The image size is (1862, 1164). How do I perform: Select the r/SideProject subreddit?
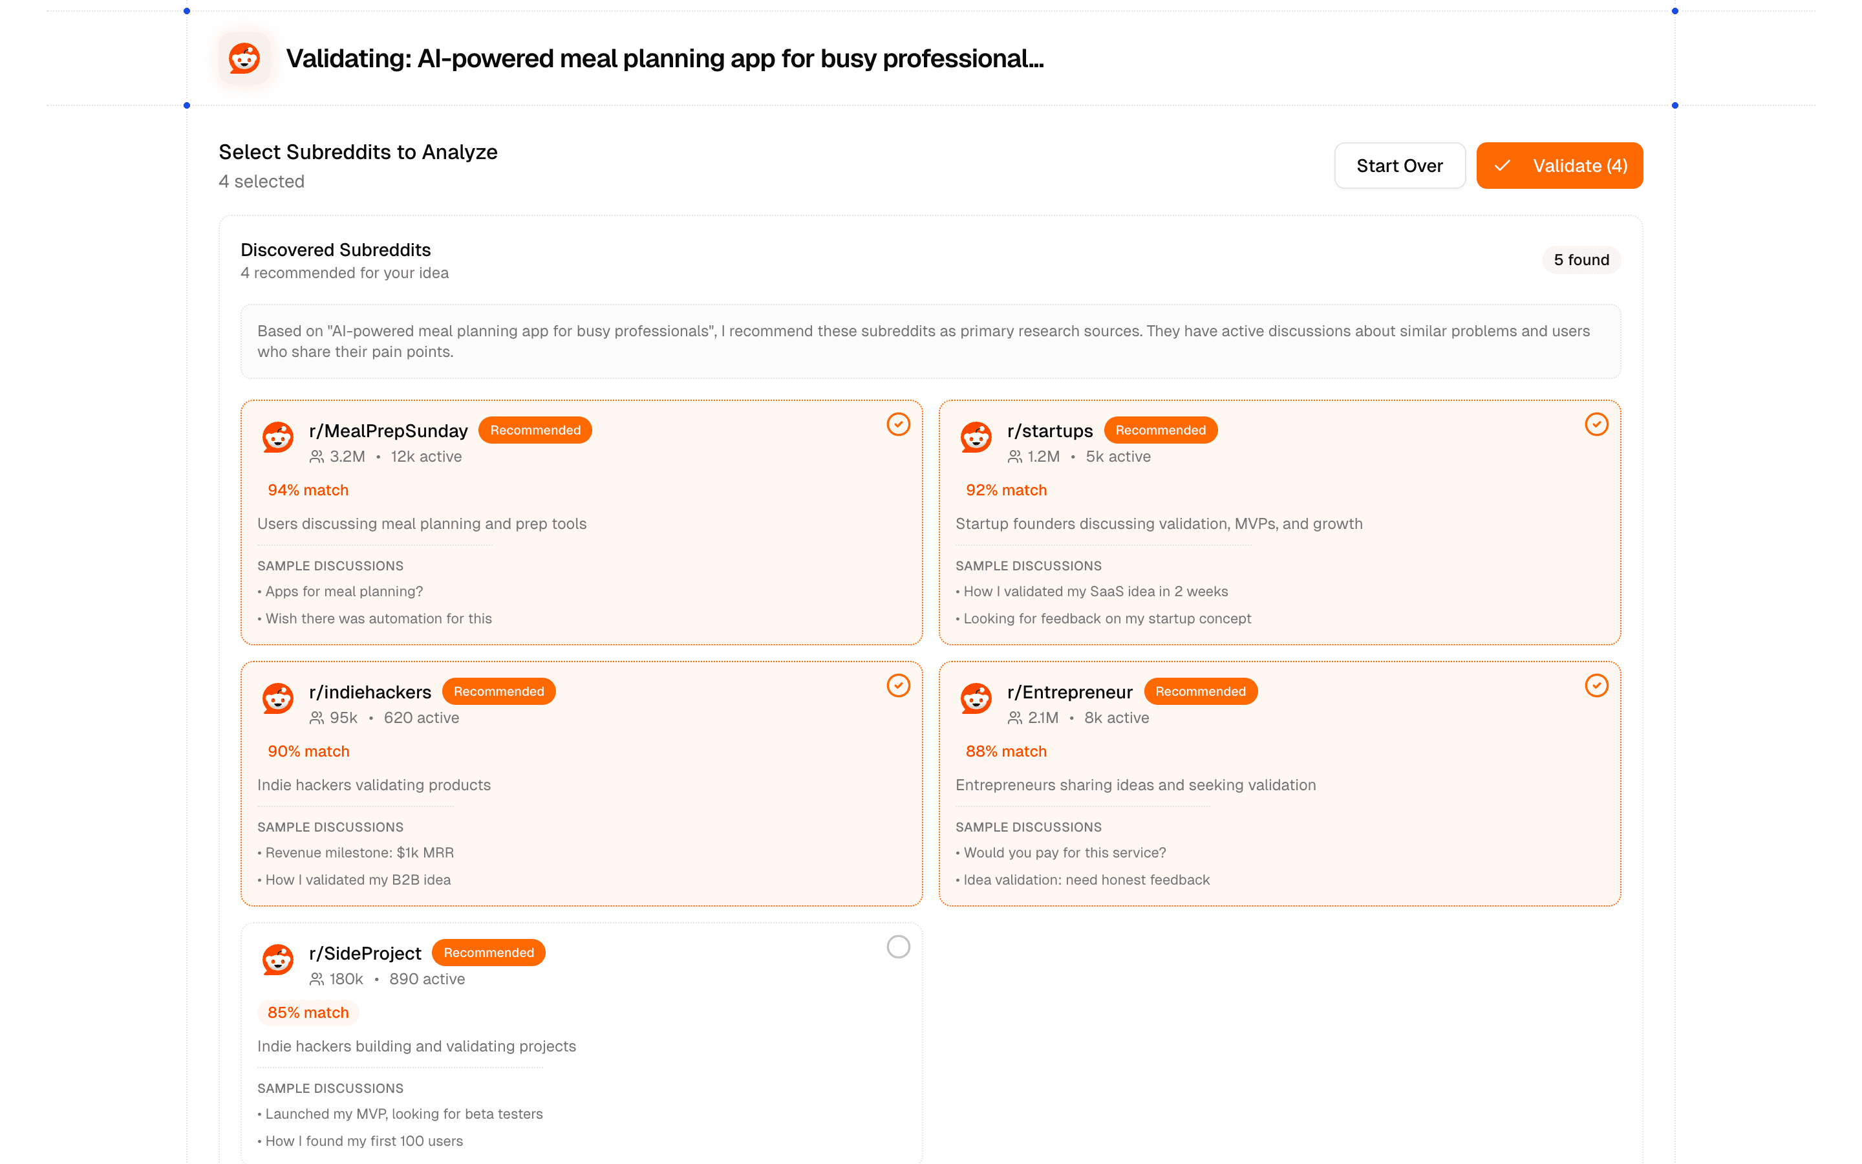898,947
